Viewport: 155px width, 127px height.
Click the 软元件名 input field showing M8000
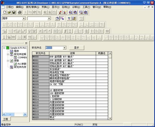[54, 48]
